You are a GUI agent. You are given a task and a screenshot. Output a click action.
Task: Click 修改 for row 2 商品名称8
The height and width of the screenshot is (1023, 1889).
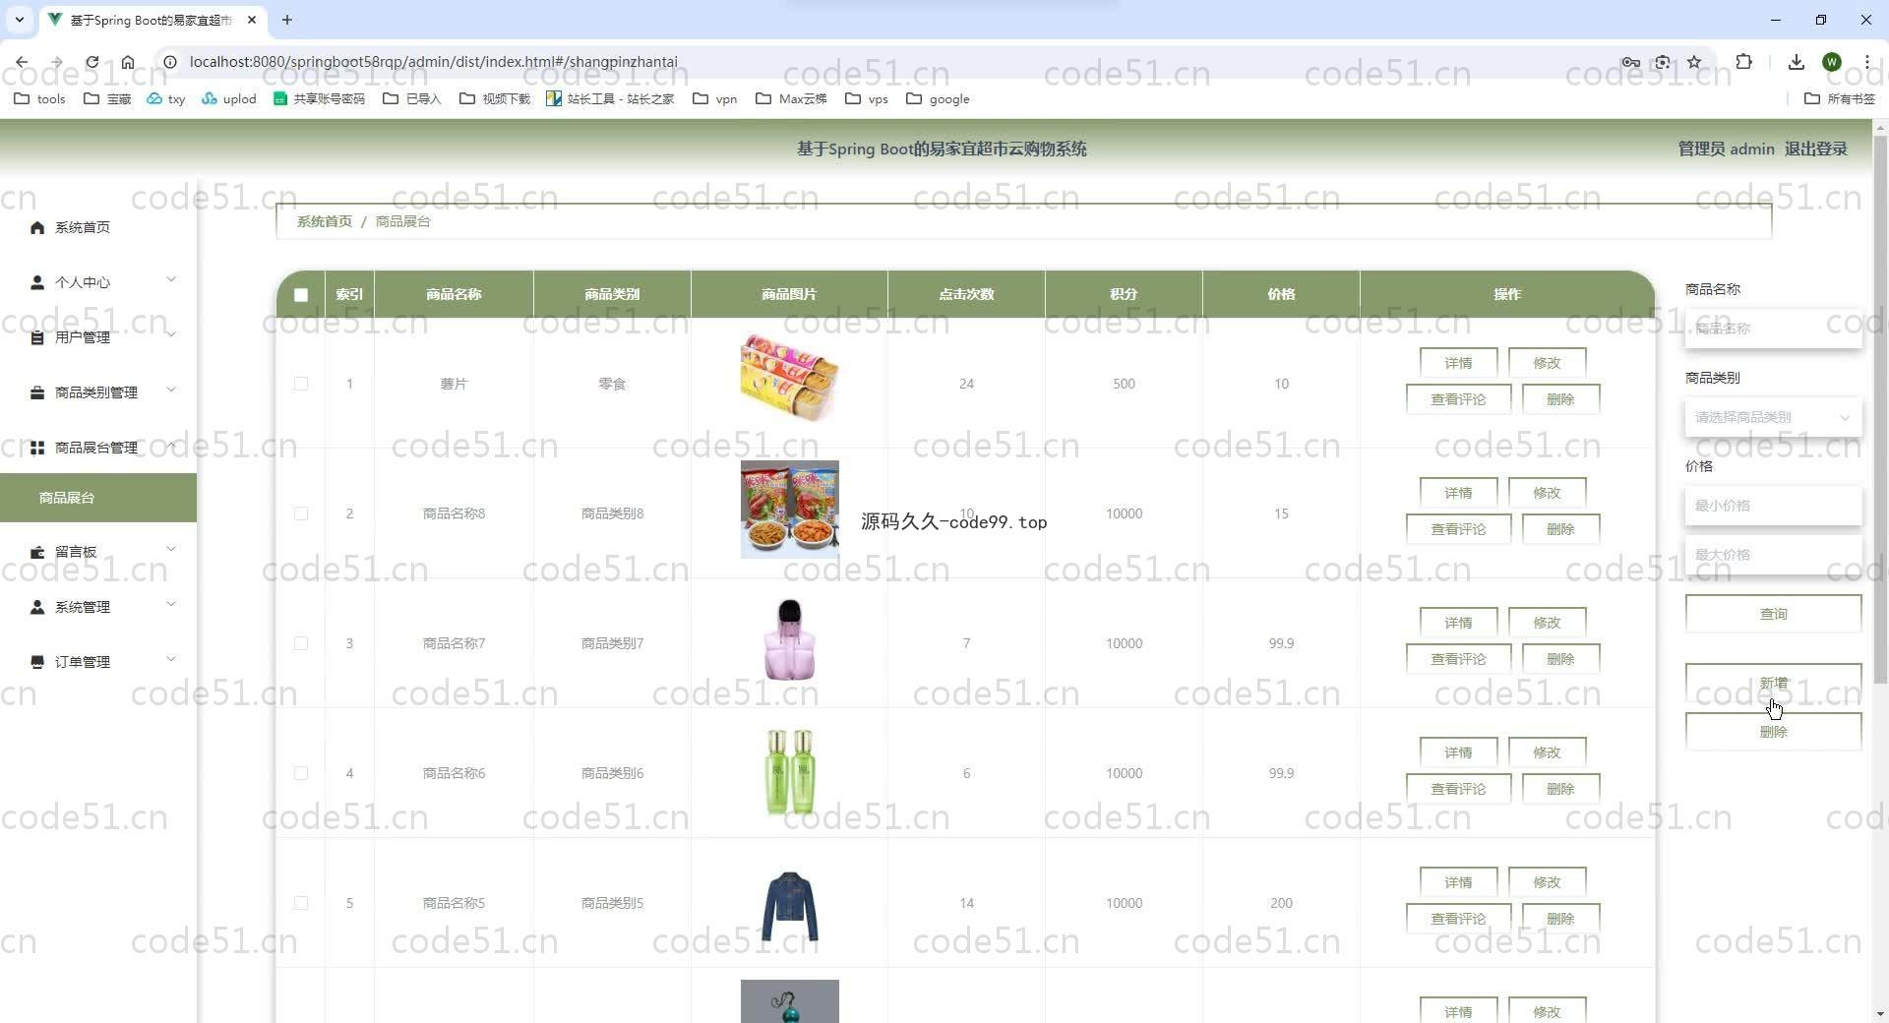1547,493
